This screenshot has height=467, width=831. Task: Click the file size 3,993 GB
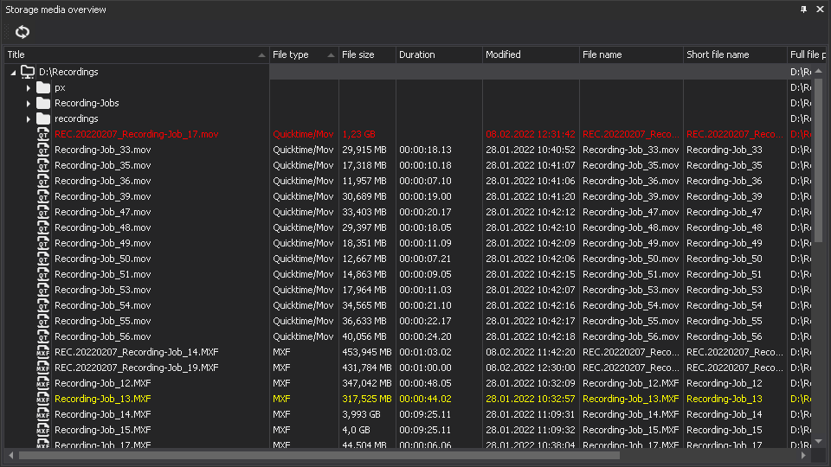tap(362, 414)
